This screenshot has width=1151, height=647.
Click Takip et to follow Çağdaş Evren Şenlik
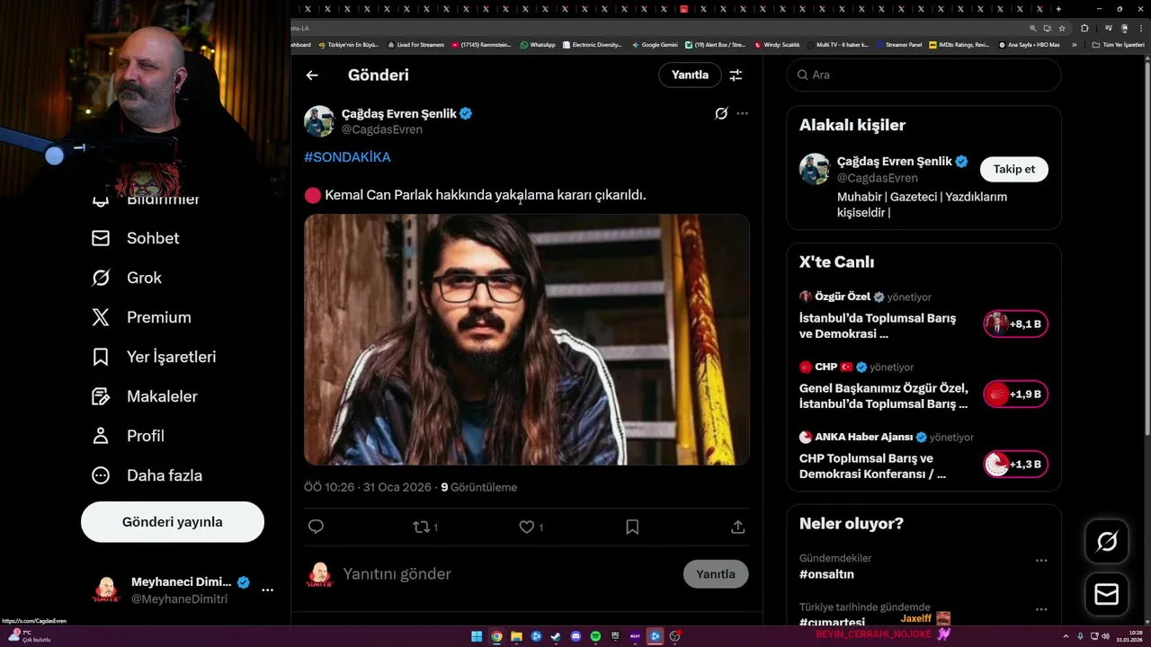tap(1014, 169)
